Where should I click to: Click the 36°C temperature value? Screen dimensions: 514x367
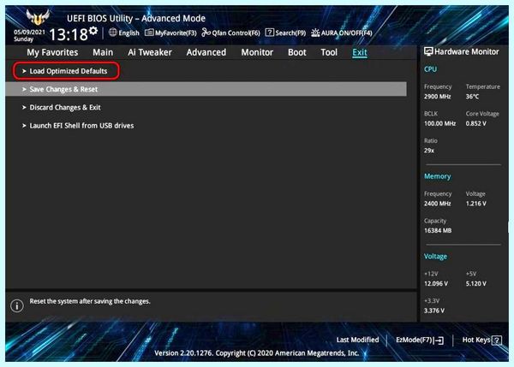pyautogui.click(x=472, y=97)
